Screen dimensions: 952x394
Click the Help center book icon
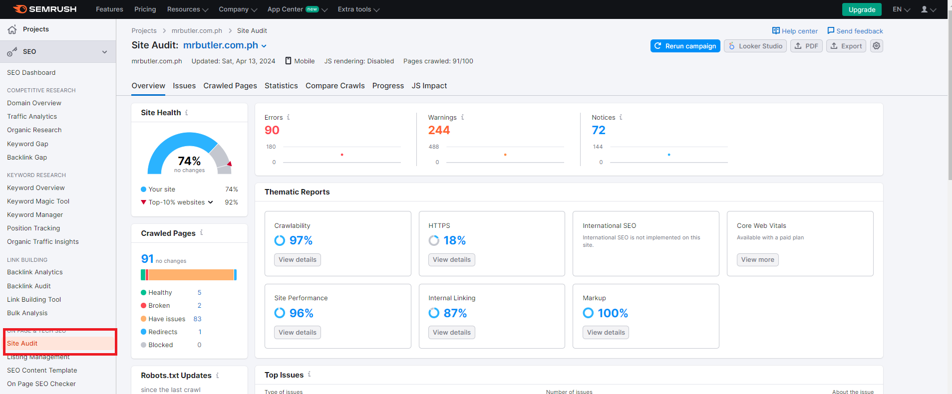pyautogui.click(x=776, y=31)
